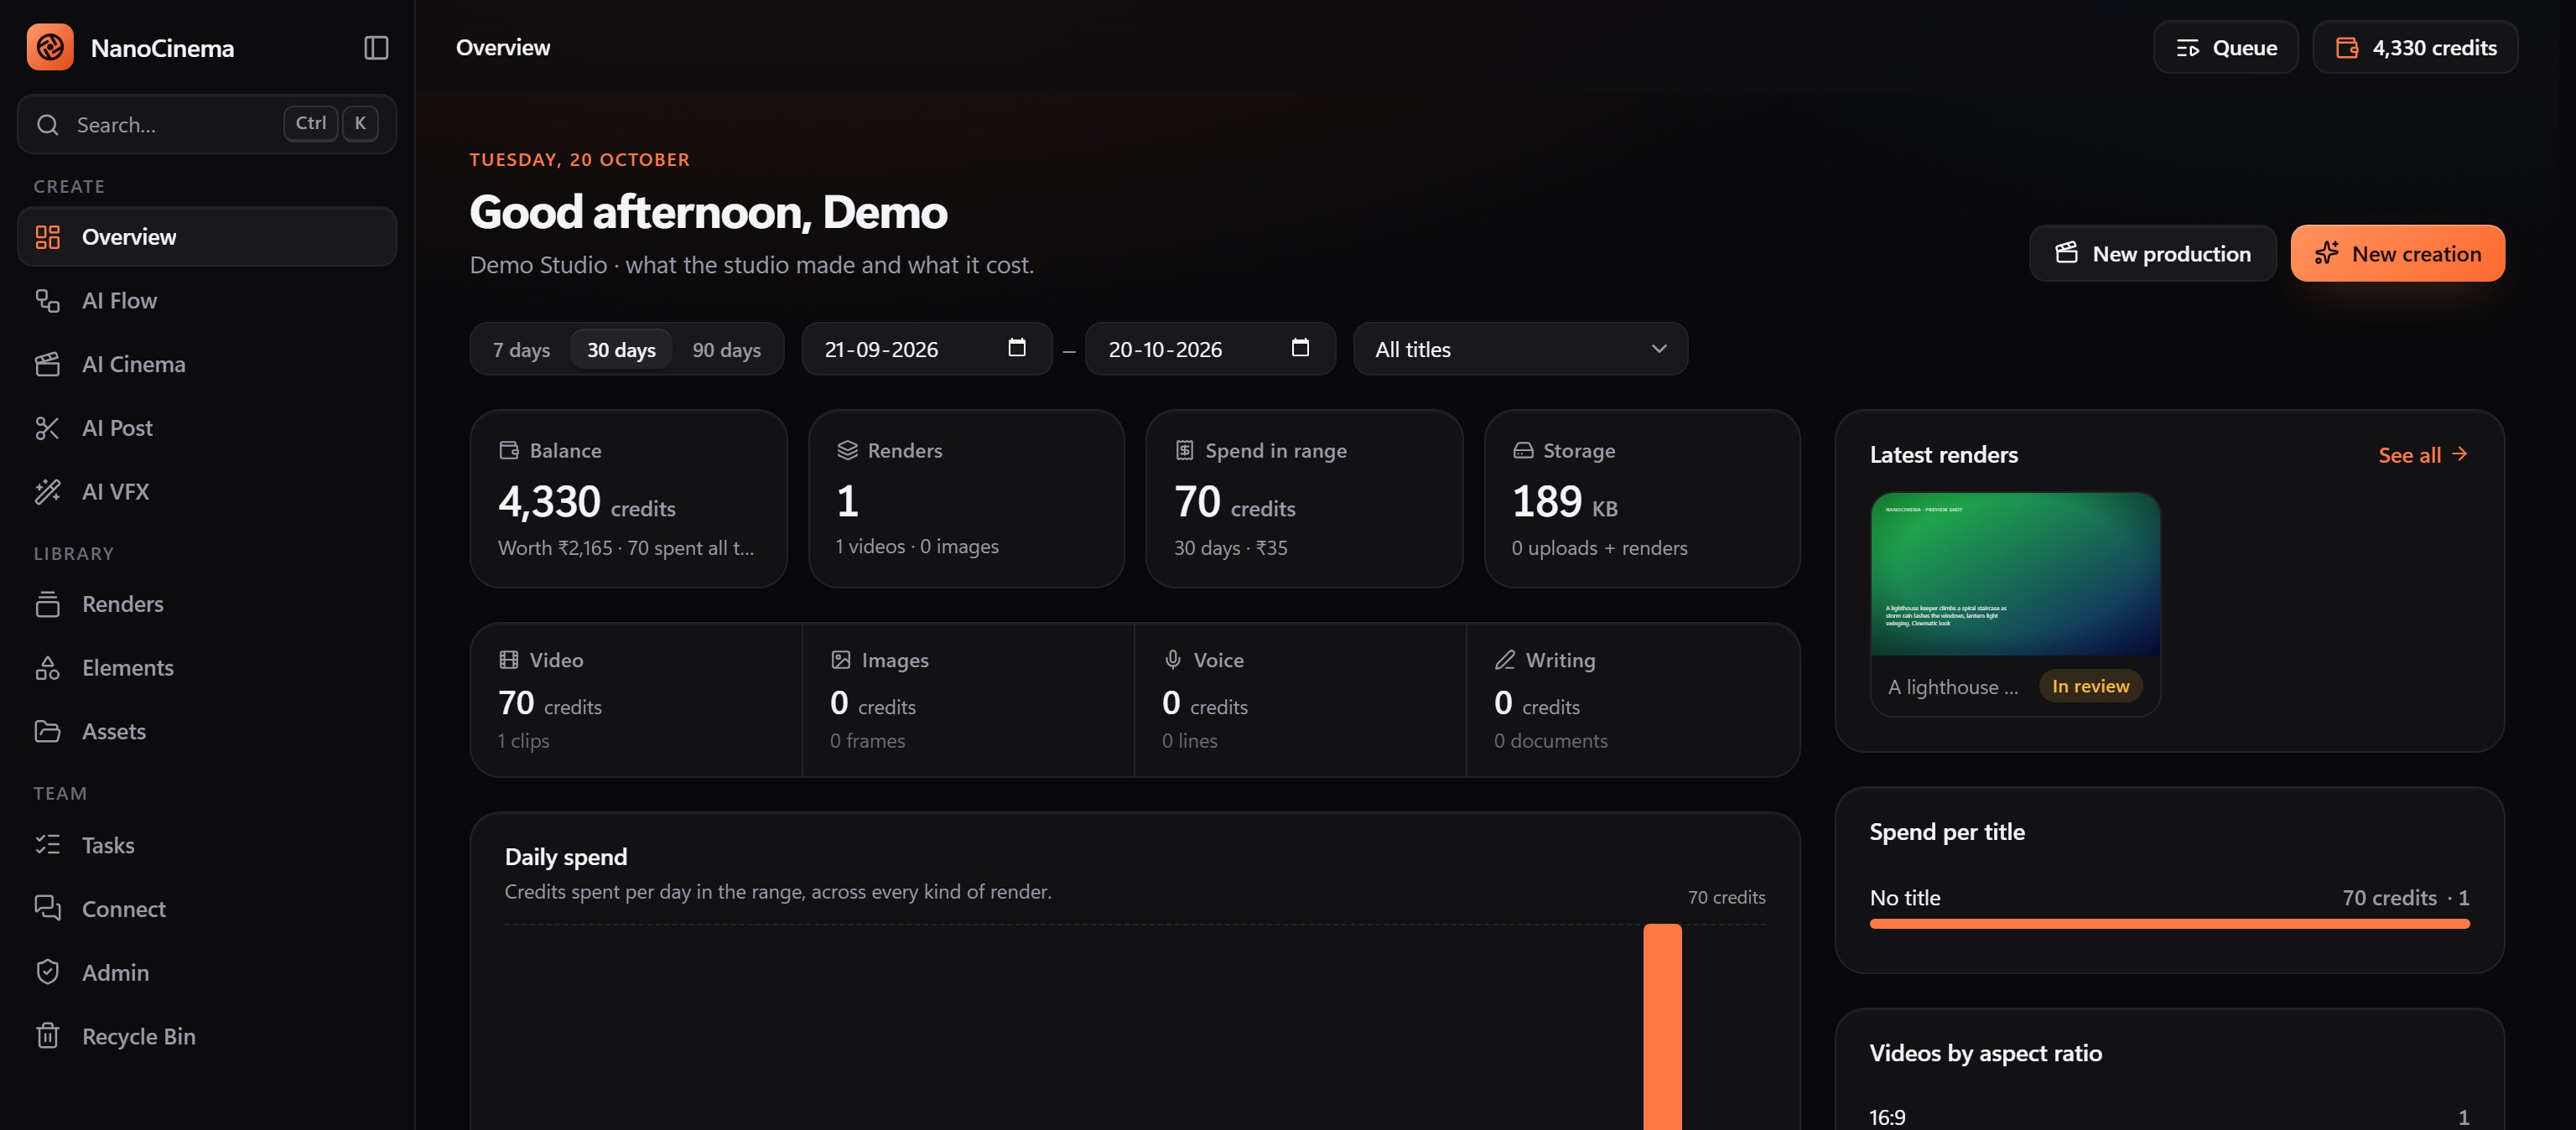
Task: Click the In review status badge
Action: [x=2090, y=686]
